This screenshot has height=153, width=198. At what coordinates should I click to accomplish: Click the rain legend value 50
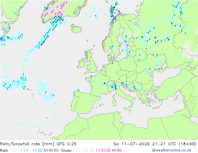(56, 151)
